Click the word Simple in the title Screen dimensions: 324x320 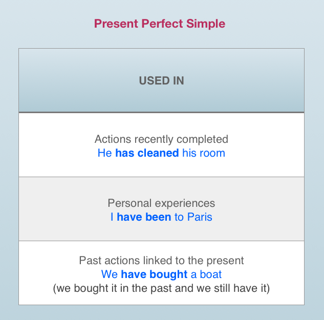tap(206, 24)
